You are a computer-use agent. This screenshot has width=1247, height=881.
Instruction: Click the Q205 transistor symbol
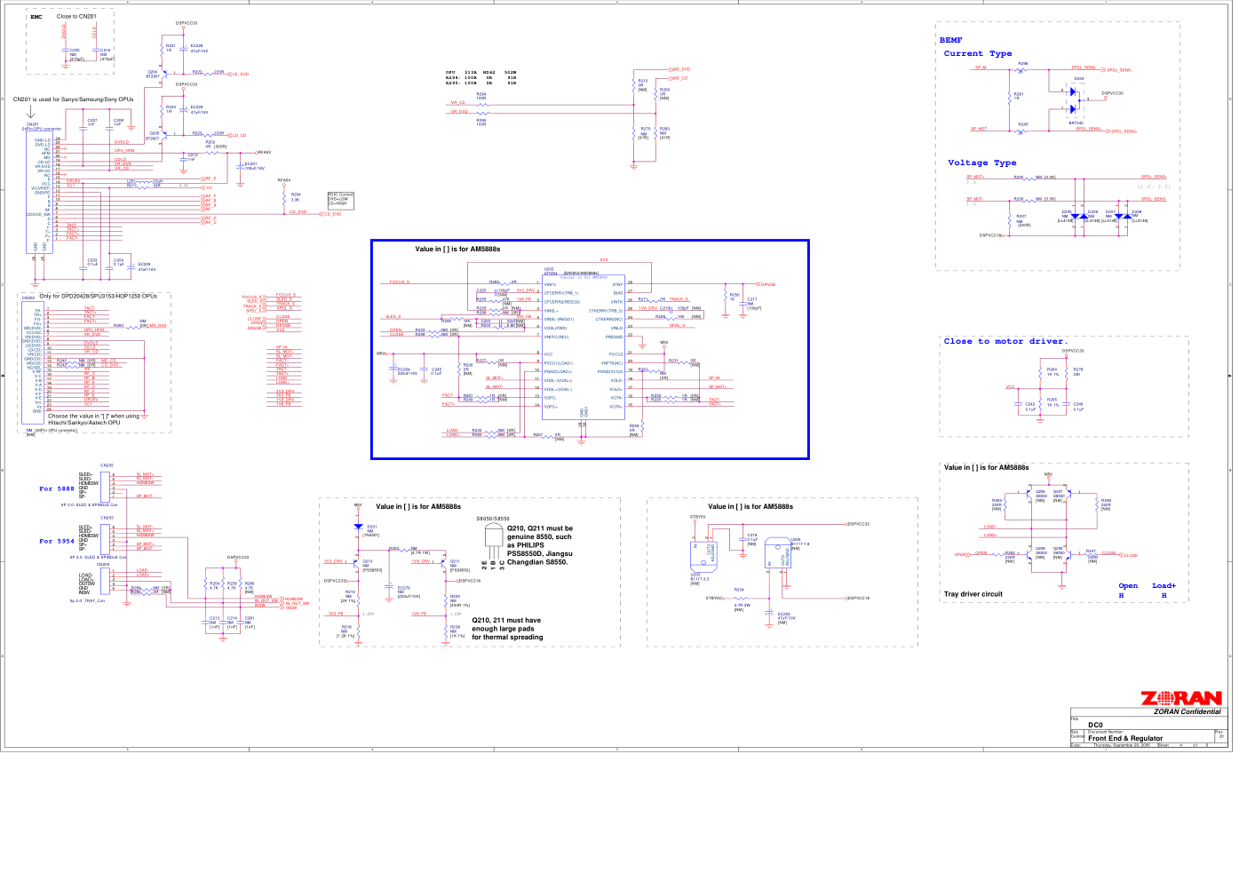pyautogui.click(x=162, y=135)
